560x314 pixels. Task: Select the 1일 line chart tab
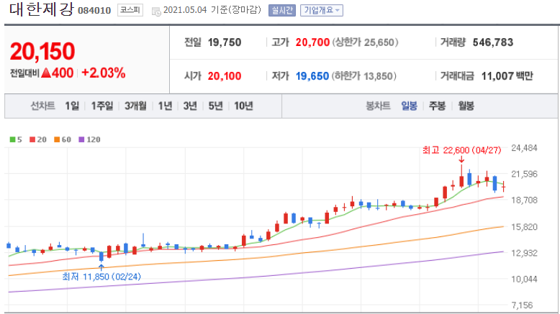click(x=72, y=106)
